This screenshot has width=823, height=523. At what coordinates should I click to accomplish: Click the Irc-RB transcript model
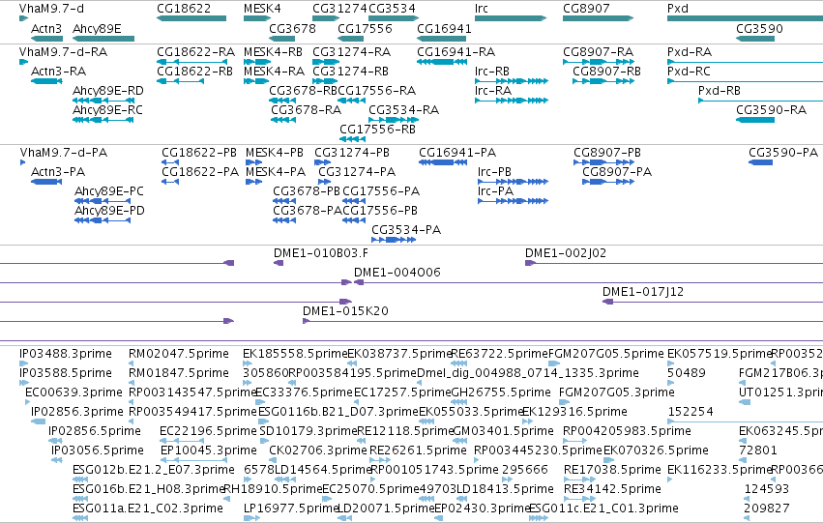click(512, 81)
